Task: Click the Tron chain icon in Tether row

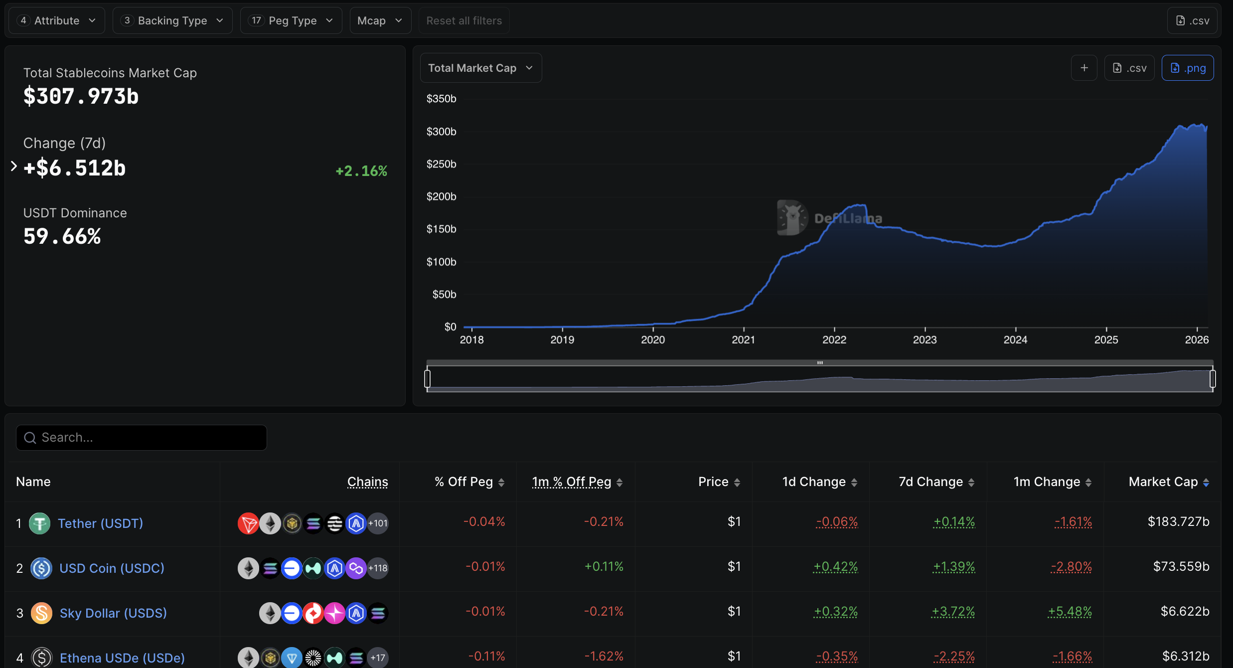Action: 248,523
